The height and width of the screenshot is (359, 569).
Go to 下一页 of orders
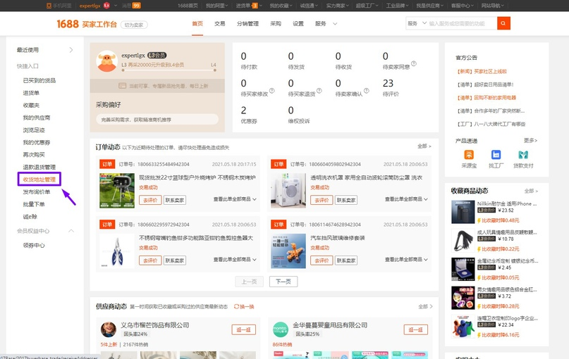[283, 282]
